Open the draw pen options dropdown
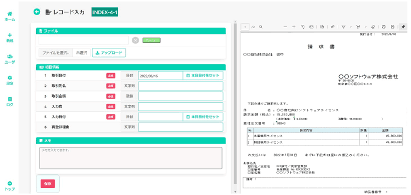Viewport: 411px width, 195px height. (351, 26)
